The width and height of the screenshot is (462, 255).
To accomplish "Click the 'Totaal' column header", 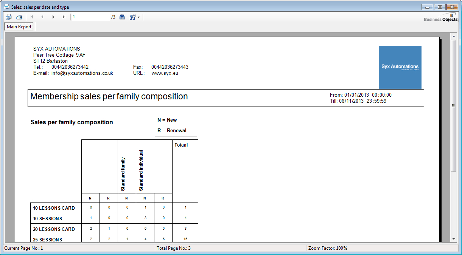I will [x=181, y=145].
